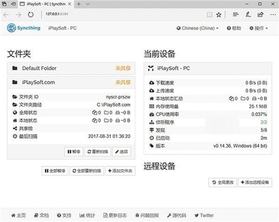Collapse the iPlaySoft.com folder panel
279x222 pixels.
click(x=71, y=83)
